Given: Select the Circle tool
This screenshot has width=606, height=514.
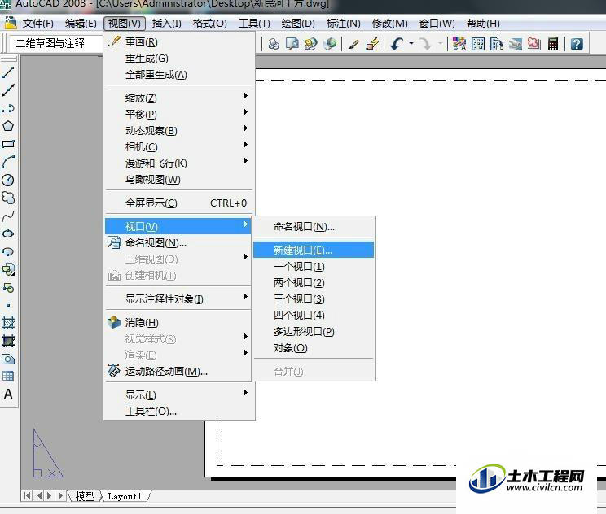Looking at the screenshot, I should coord(8,180).
